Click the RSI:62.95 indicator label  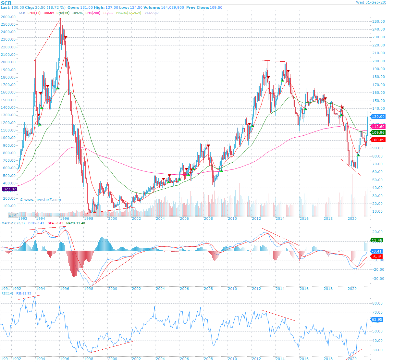coord(24,293)
